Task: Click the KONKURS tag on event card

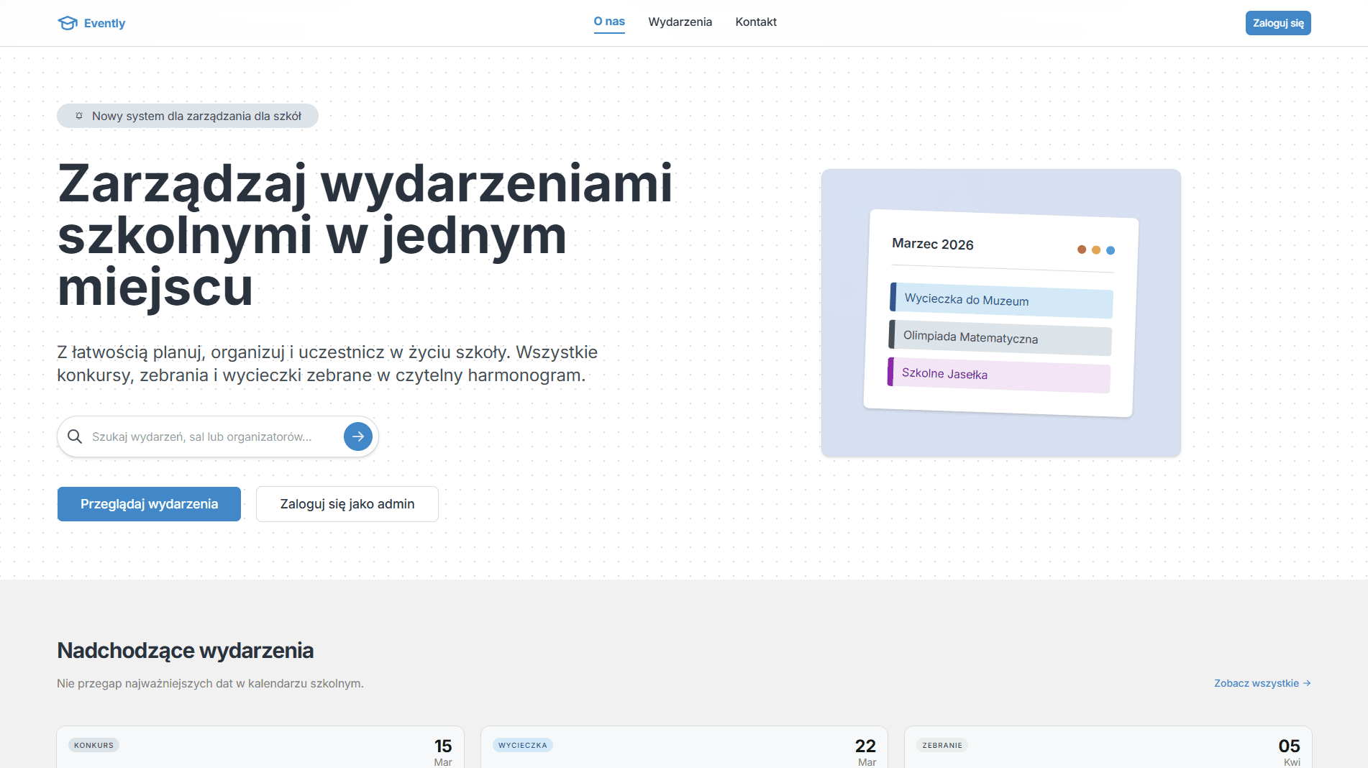Action: pyautogui.click(x=94, y=745)
